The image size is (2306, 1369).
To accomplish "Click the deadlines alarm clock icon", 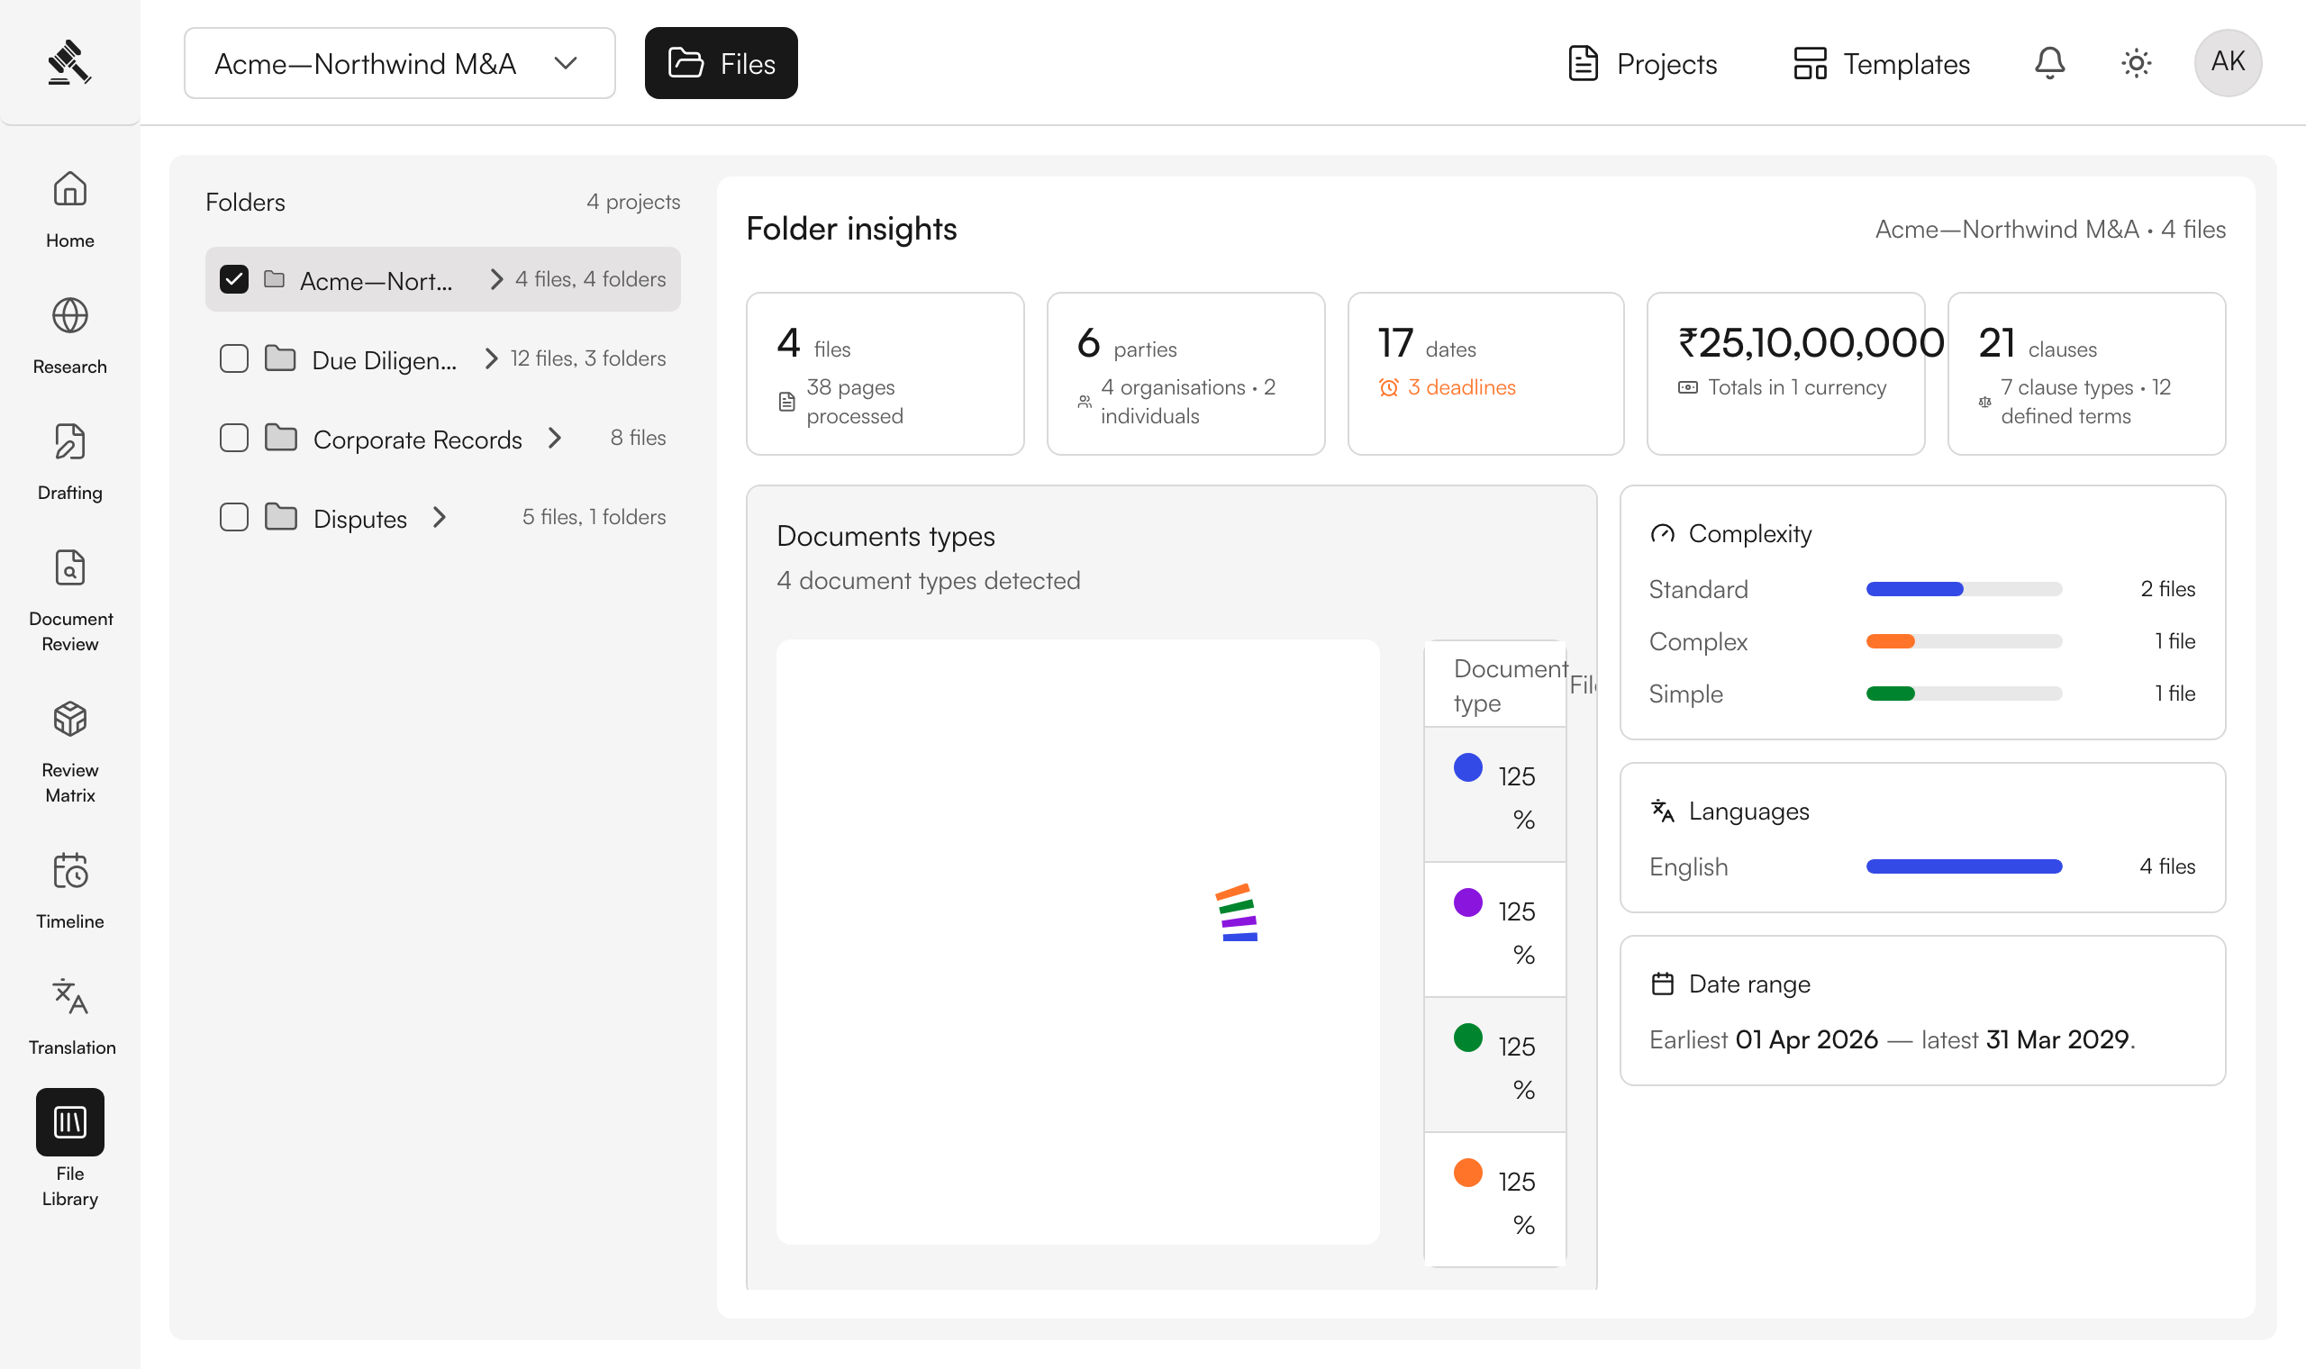I will pyautogui.click(x=1388, y=387).
